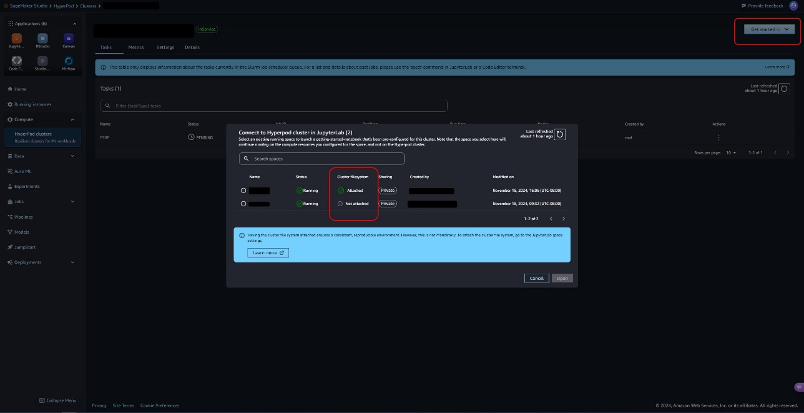Cancel the Connect to Hyperpod dialog
Image resolution: width=804 pixels, height=413 pixels.
click(537, 278)
